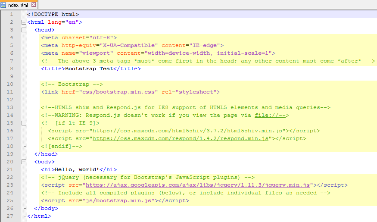The width and height of the screenshot is (377, 222).
Task: Collapse the head section fold on line 3
Action: [x=24, y=30]
